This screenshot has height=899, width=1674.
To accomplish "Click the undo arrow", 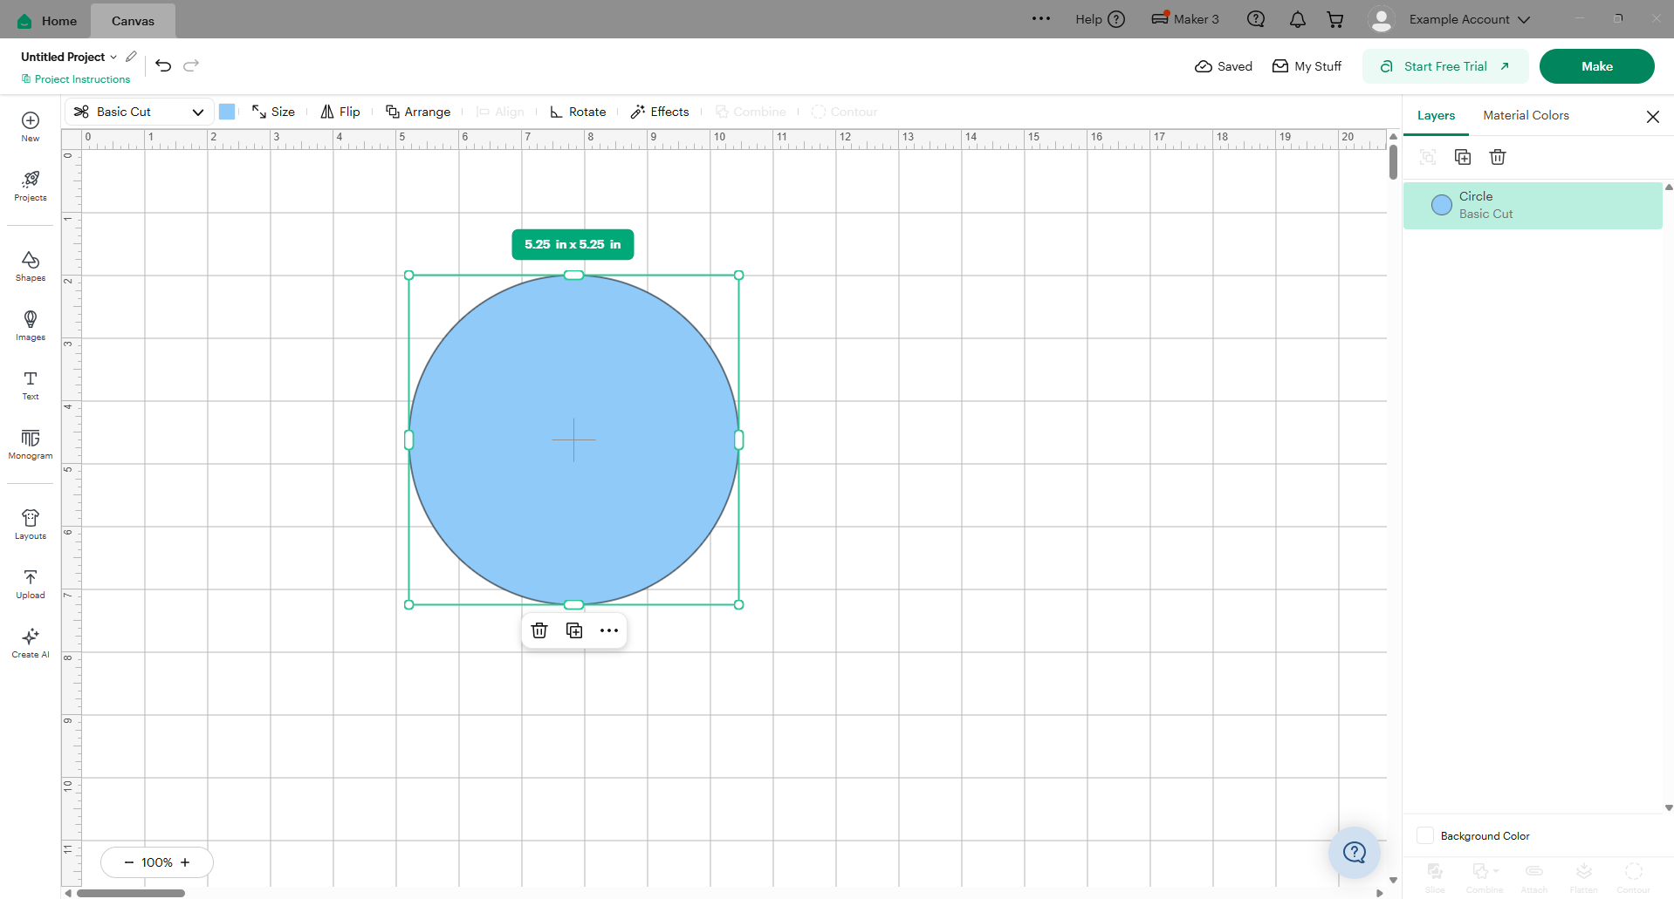I will pos(163,65).
